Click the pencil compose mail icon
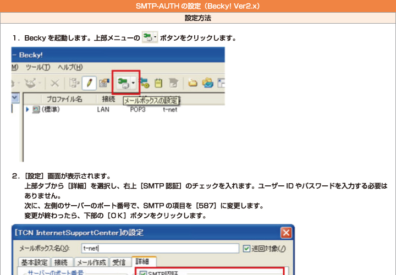396x275 pixels. click(89, 83)
